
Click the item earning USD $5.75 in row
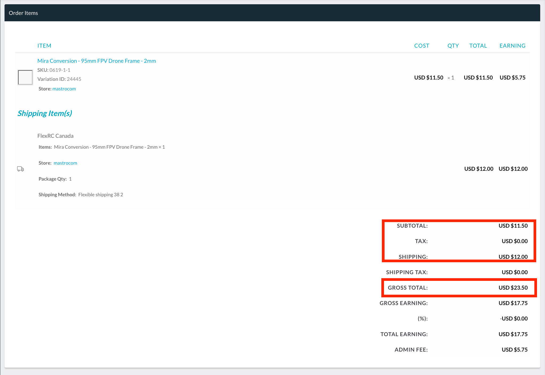[512, 78]
